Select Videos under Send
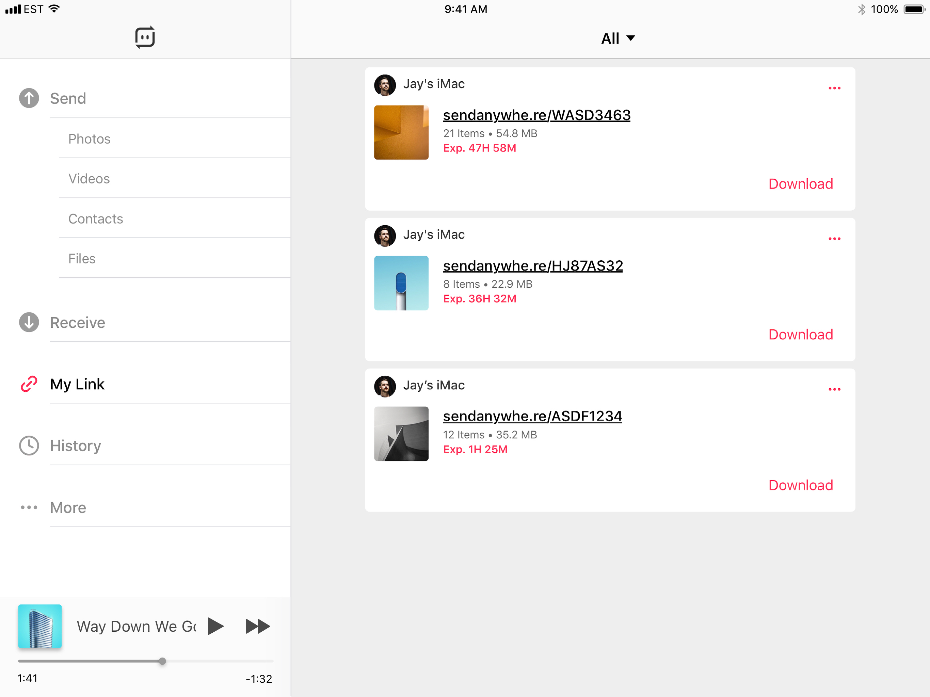The image size is (930, 697). (89, 179)
